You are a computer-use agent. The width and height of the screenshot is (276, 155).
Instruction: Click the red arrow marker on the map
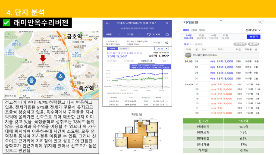43,58
